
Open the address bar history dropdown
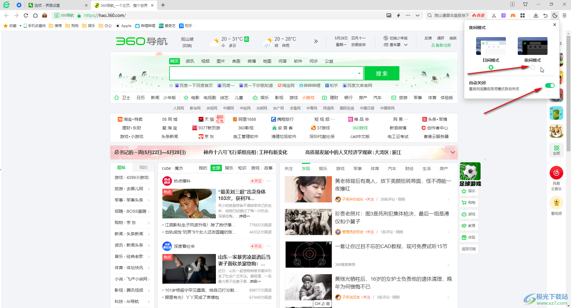pyautogui.click(x=418, y=15)
